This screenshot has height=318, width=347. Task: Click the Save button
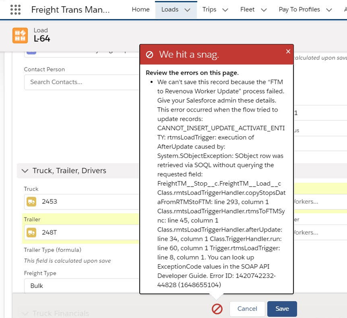pyautogui.click(x=282, y=309)
